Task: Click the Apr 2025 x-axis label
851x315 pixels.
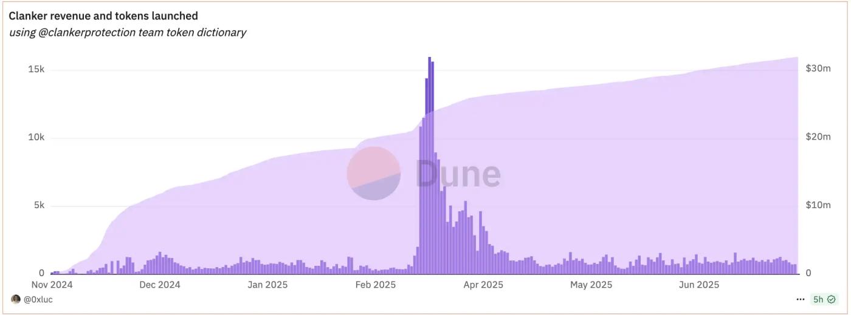Action: pyautogui.click(x=483, y=284)
